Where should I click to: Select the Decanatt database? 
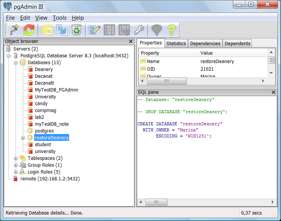point(44,83)
